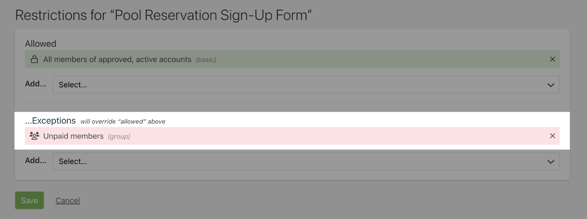The height and width of the screenshot is (219, 587).
Task: Click the lock icon in the Allowed row
Action: point(34,59)
